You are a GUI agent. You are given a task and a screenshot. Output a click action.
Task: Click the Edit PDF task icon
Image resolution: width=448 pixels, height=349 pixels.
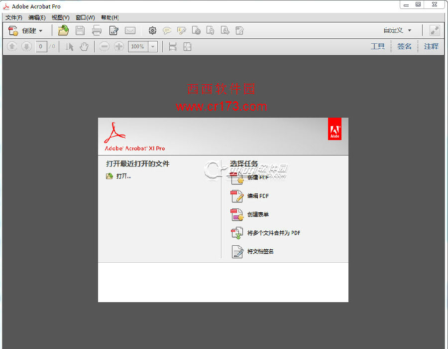pos(237,196)
